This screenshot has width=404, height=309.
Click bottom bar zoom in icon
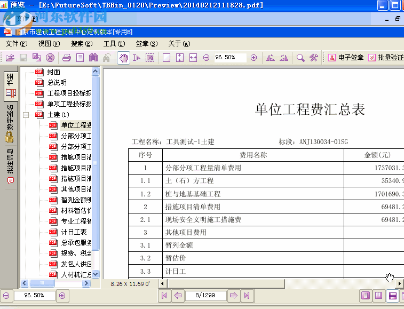coord(62,296)
